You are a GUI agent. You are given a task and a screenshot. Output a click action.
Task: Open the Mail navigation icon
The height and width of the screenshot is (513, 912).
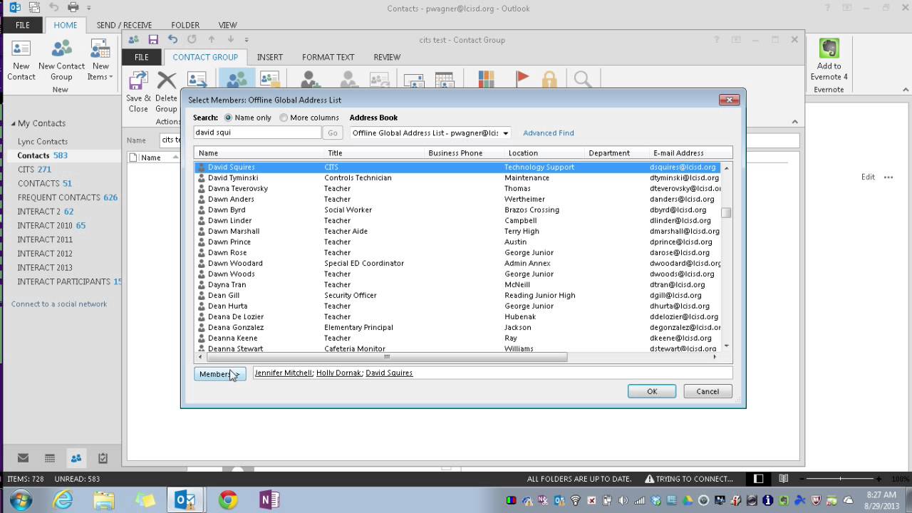click(24, 458)
